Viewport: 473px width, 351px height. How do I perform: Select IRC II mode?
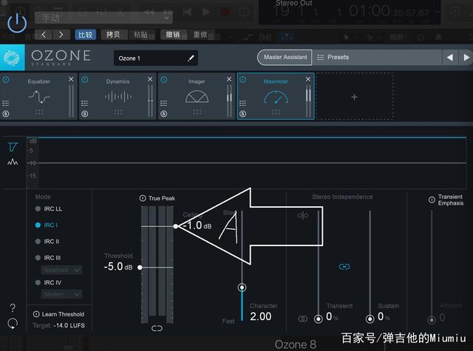[x=47, y=241]
